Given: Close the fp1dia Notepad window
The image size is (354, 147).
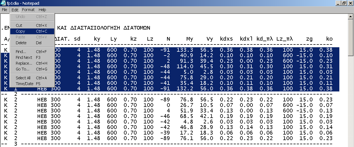Looking at the screenshot, I should [350, 3].
